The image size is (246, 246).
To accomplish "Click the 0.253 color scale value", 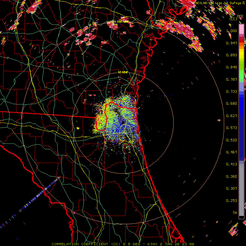I will pos(232,201).
